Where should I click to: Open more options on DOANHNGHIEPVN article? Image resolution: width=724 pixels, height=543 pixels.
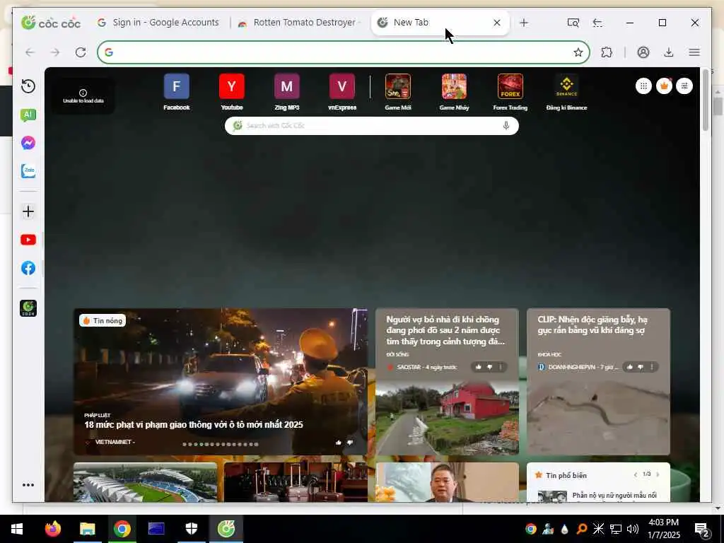pyautogui.click(x=652, y=367)
